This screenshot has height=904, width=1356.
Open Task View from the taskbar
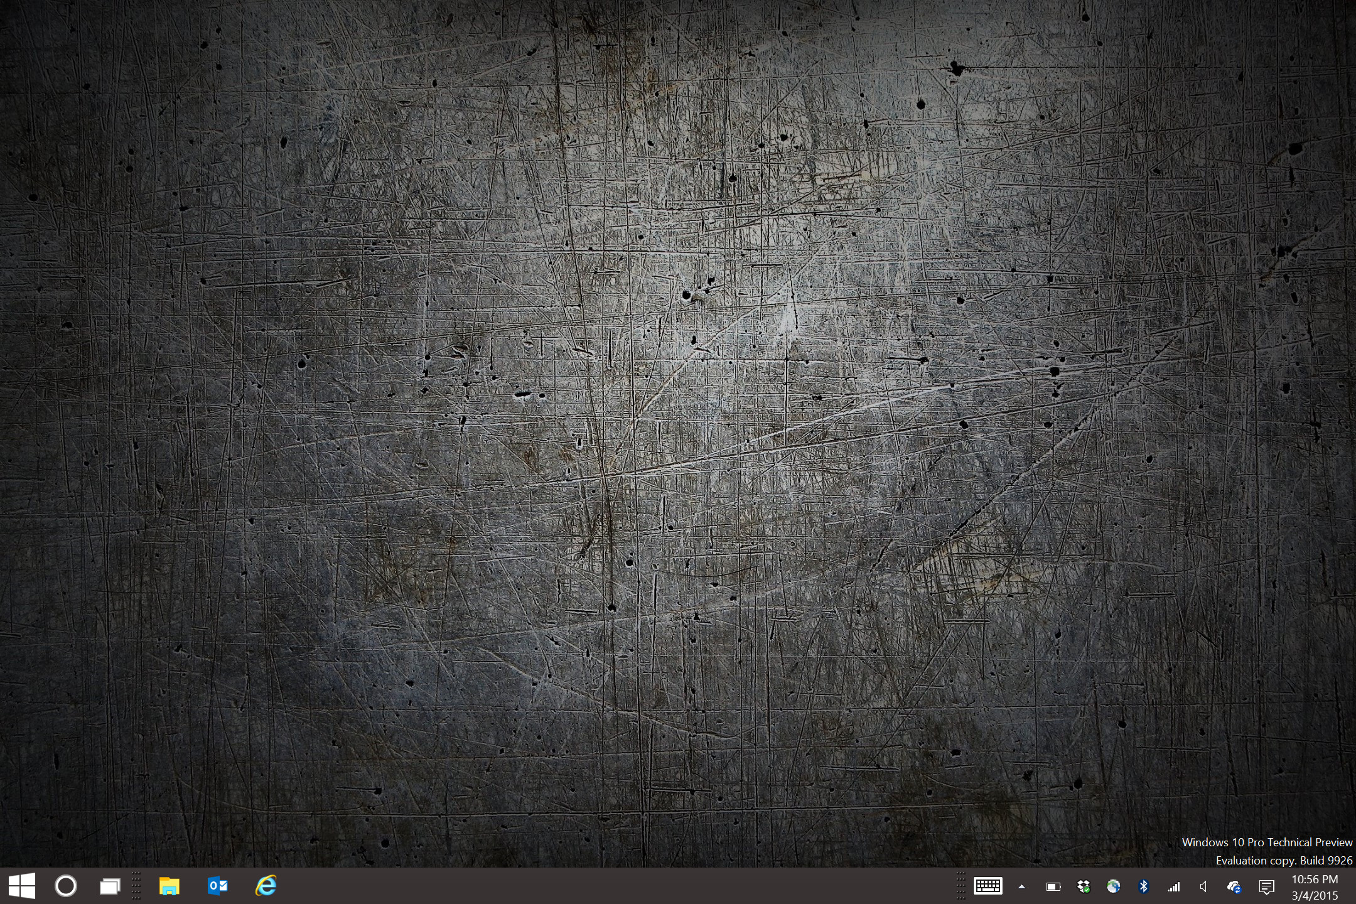(x=109, y=886)
